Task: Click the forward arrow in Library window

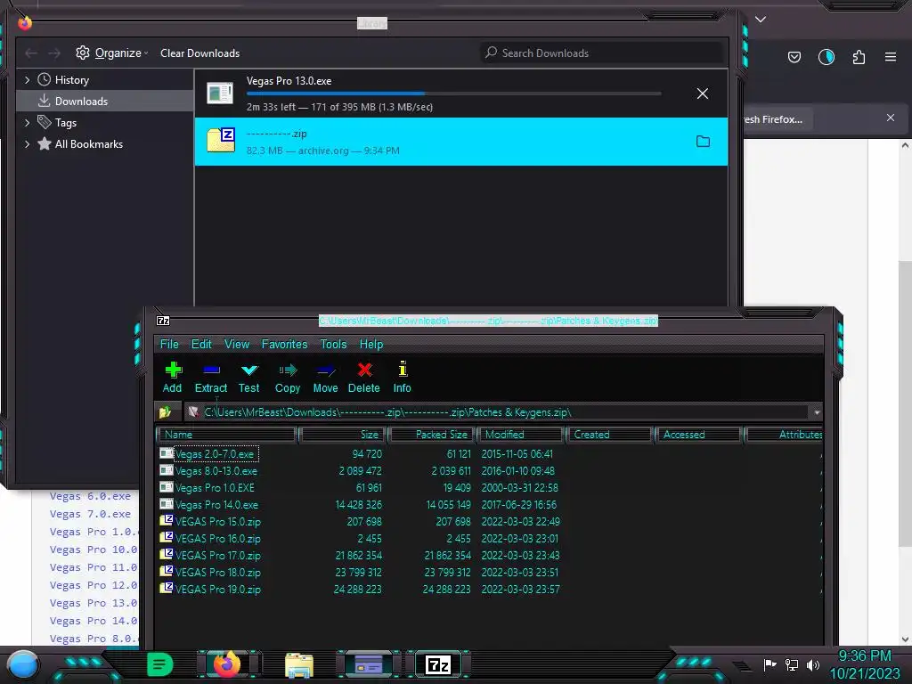Action: 54,53
